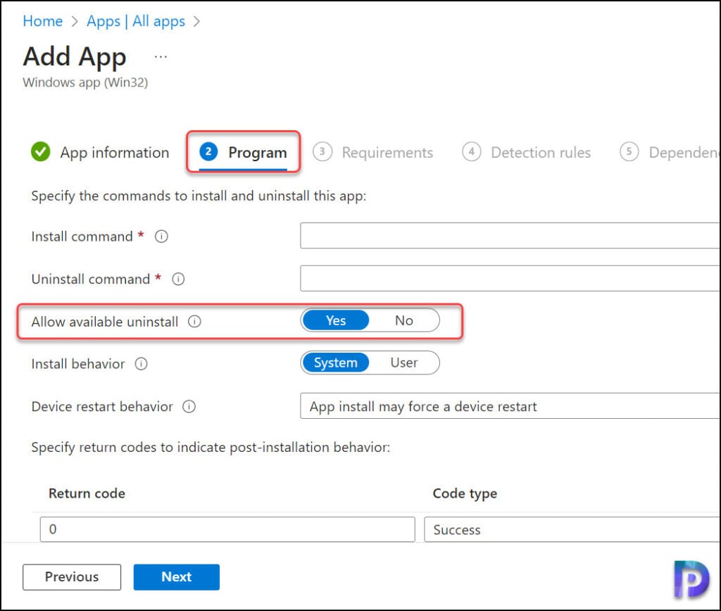Focus the Uninstall command input field

click(510, 278)
